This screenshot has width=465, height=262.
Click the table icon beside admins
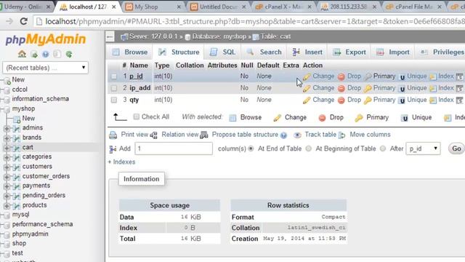(17, 128)
